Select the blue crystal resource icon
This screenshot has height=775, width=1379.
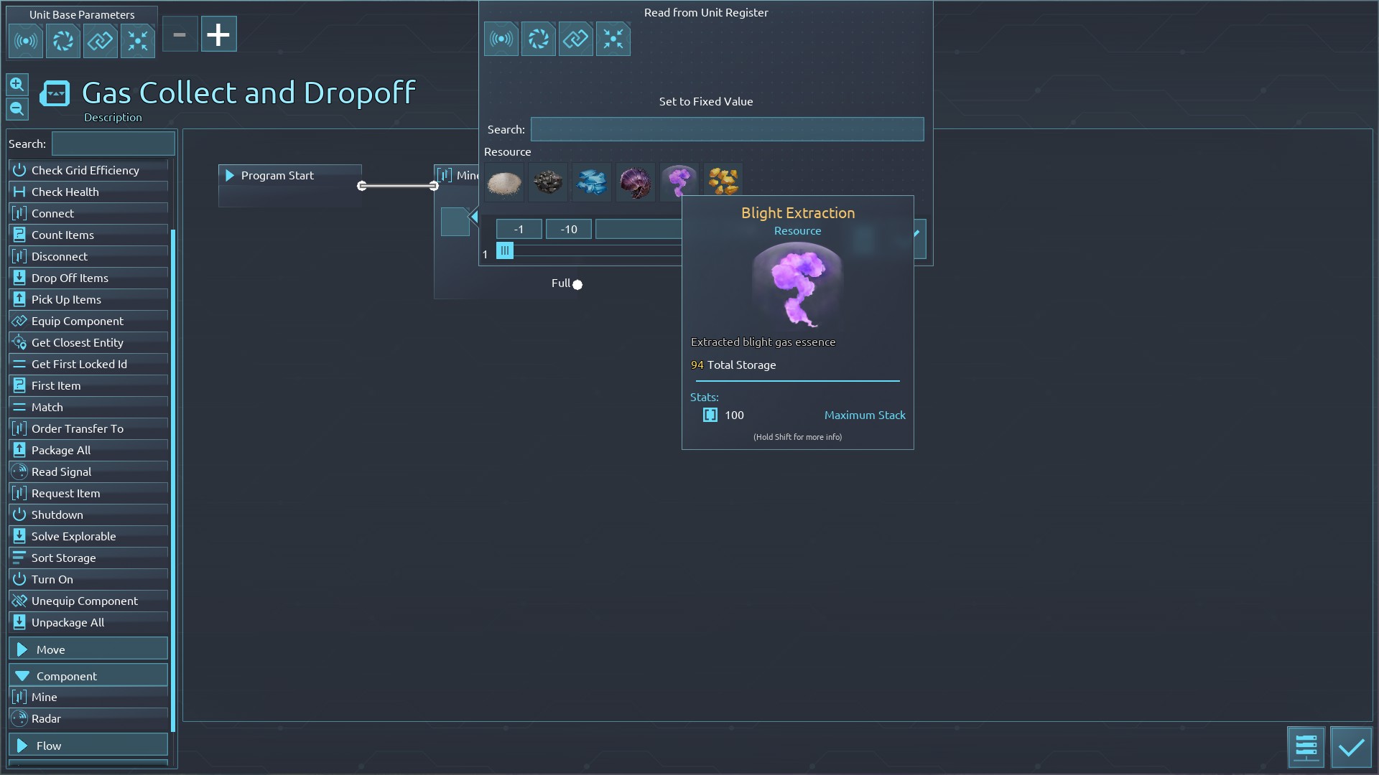(592, 182)
